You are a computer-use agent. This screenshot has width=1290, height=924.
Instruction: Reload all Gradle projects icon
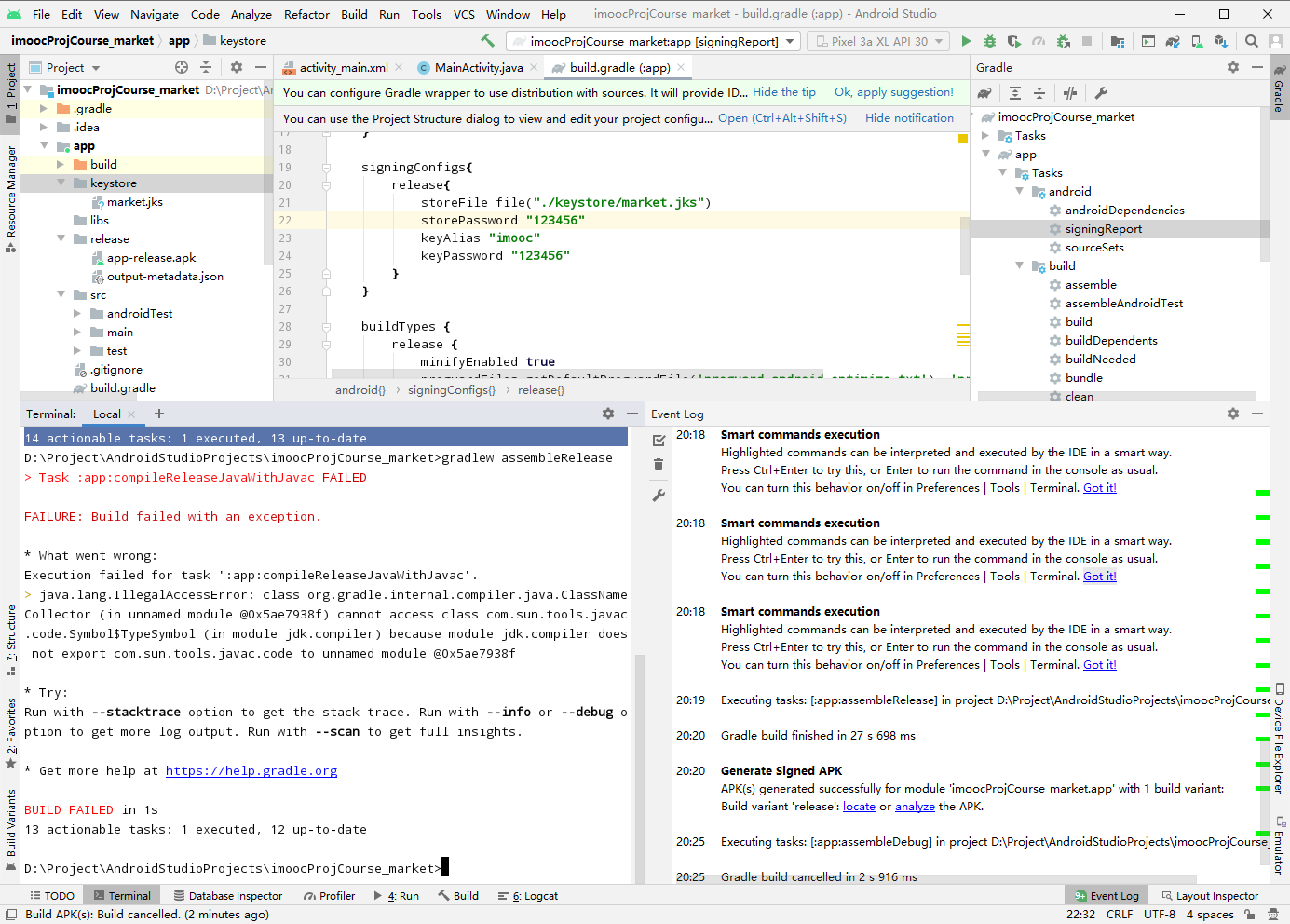tap(984, 93)
